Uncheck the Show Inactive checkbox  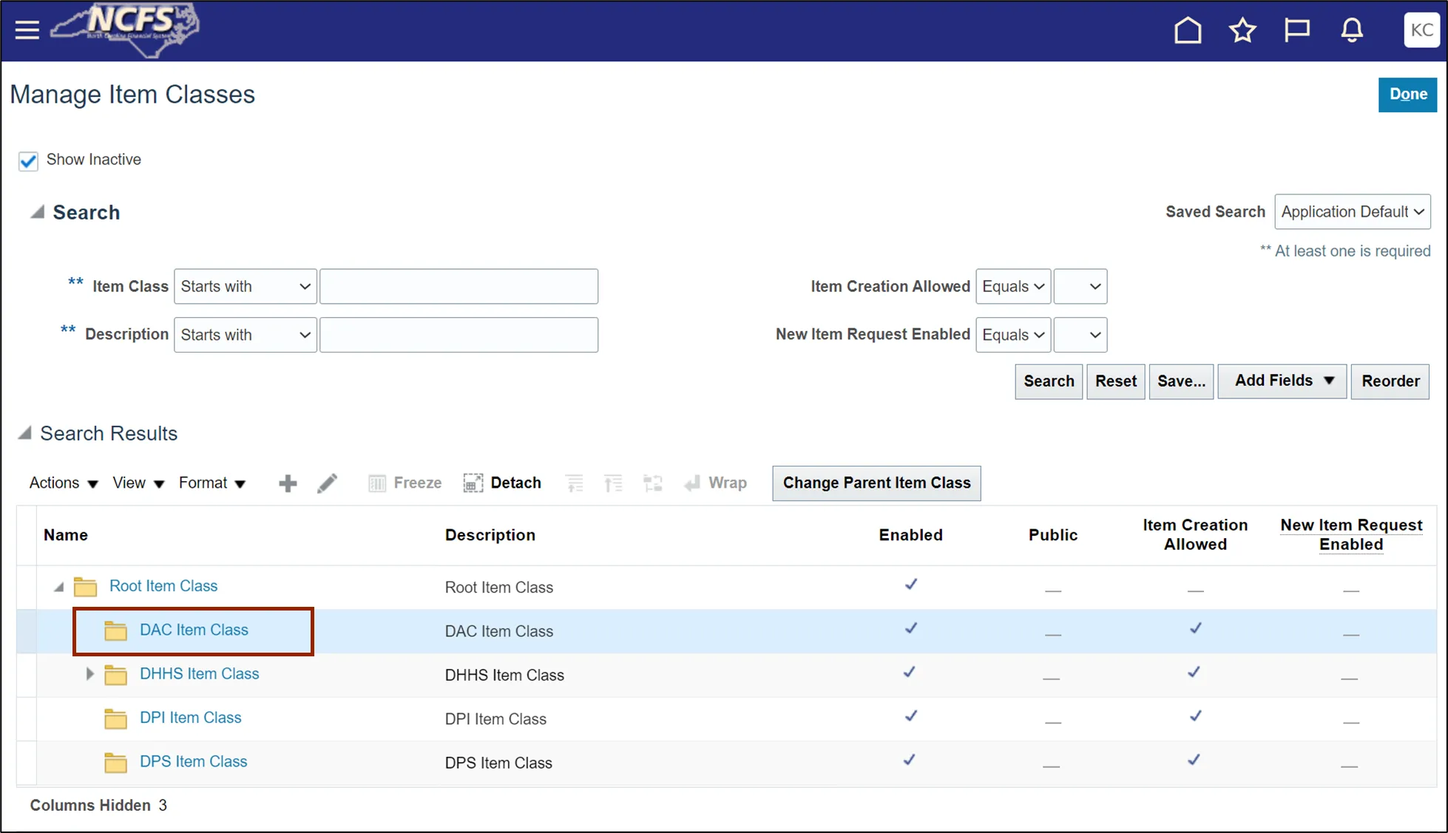(28, 160)
